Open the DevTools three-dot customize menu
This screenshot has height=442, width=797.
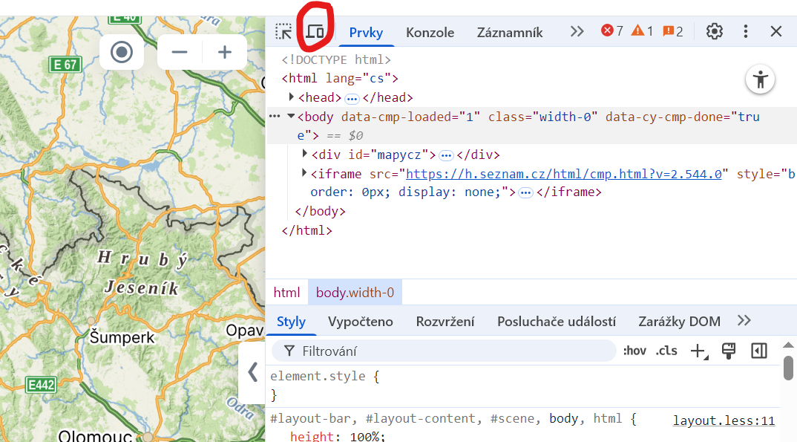click(x=746, y=31)
